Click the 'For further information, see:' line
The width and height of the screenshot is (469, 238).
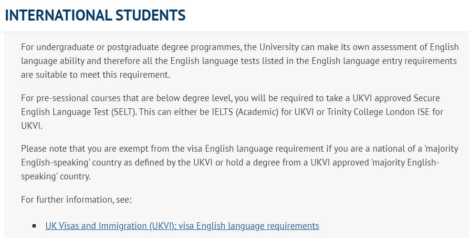76,199
